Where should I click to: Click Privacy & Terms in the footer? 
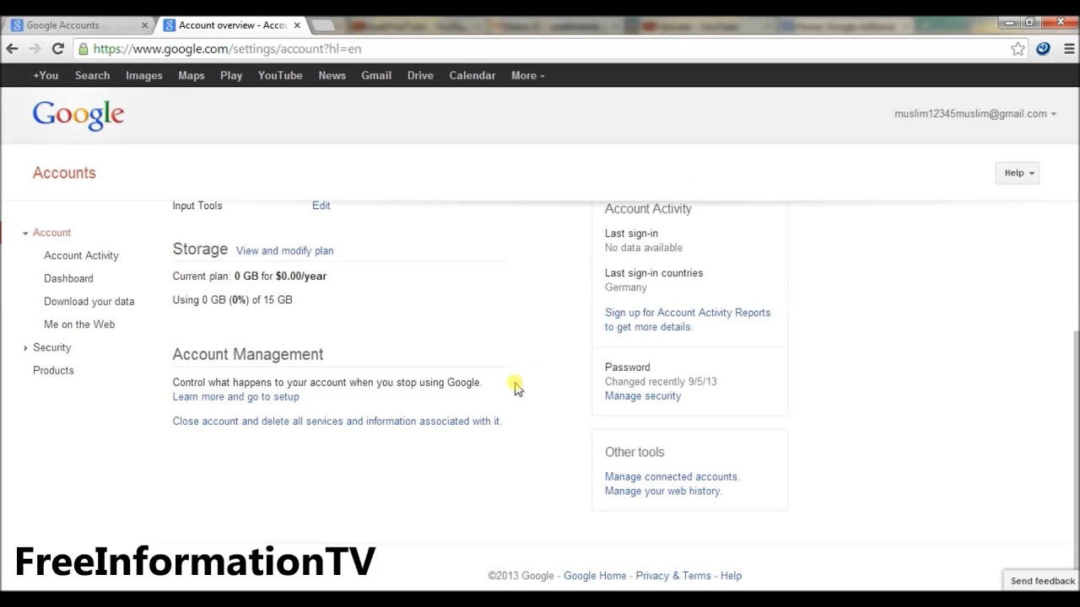(673, 576)
